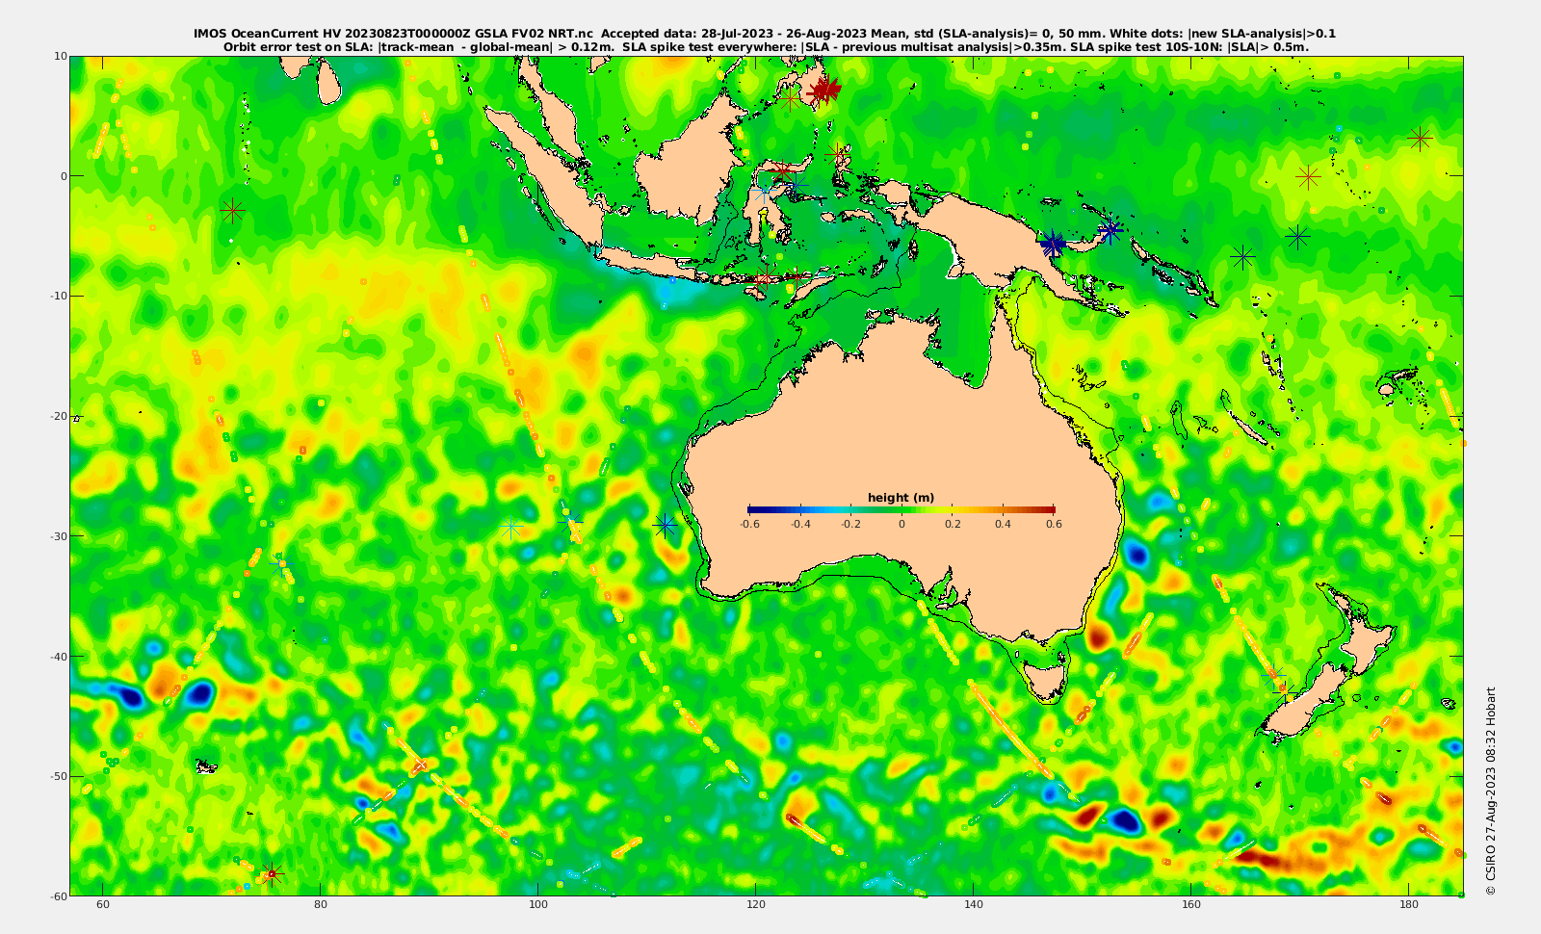Image resolution: width=1541 pixels, height=934 pixels.
Task: Click the deep blue eddy near 154°E, 54°S
Action: (x=1123, y=821)
